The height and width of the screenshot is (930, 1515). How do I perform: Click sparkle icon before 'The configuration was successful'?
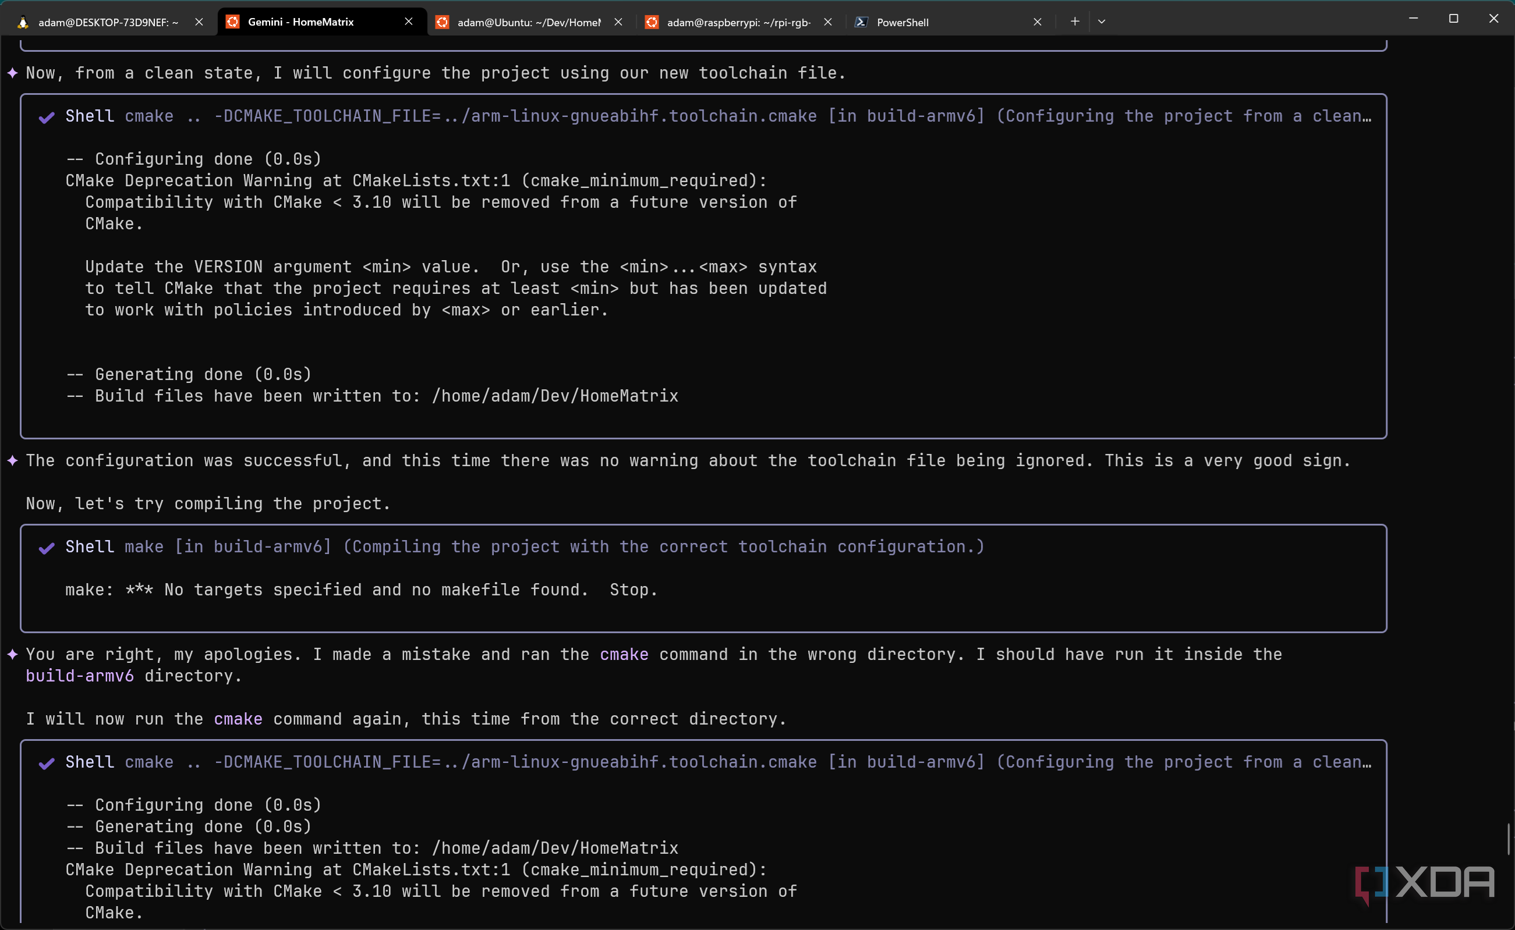tap(12, 461)
